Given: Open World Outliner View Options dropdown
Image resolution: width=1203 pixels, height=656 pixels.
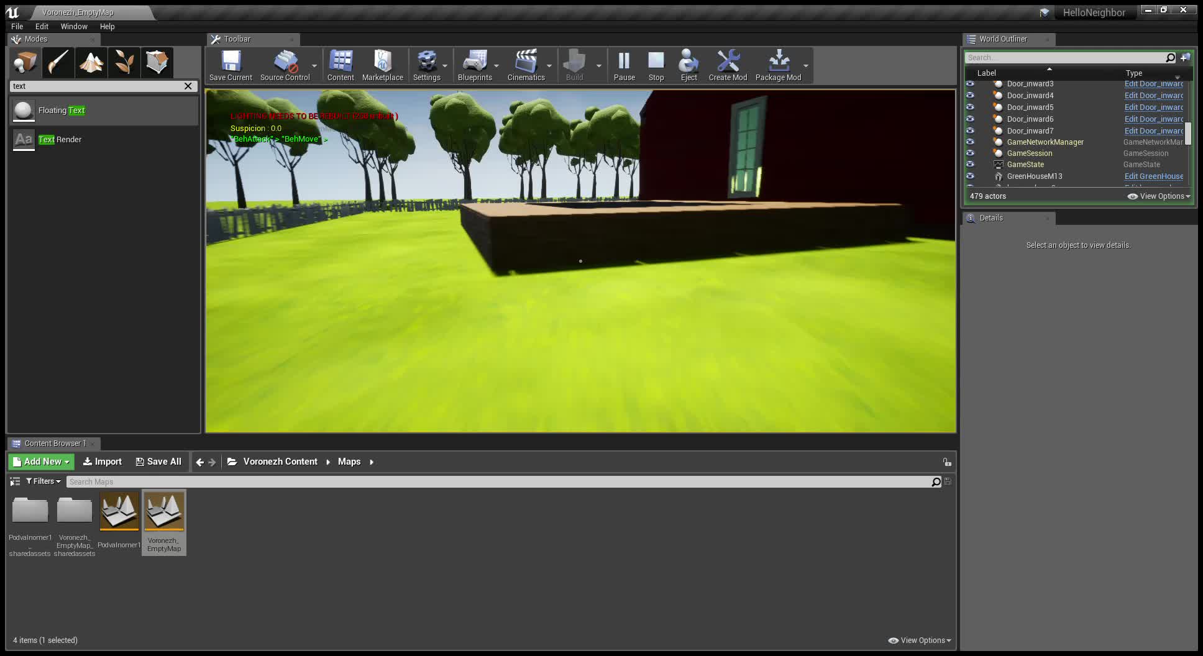Looking at the screenshot, I should 1159,196.
